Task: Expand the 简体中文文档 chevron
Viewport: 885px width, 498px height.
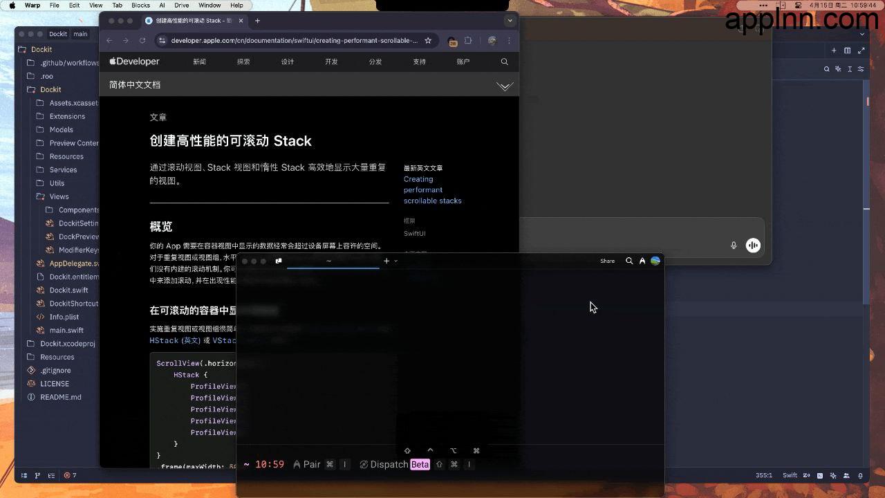Action: pyautogui.click(x=505, y=86)
